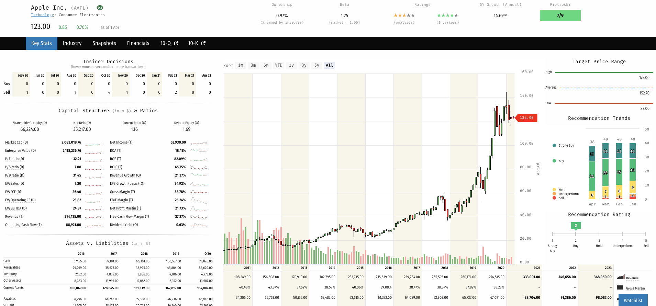Set chart zoom to 6m
Viewport: 656px width, 306px height.
tap(266, 65)
